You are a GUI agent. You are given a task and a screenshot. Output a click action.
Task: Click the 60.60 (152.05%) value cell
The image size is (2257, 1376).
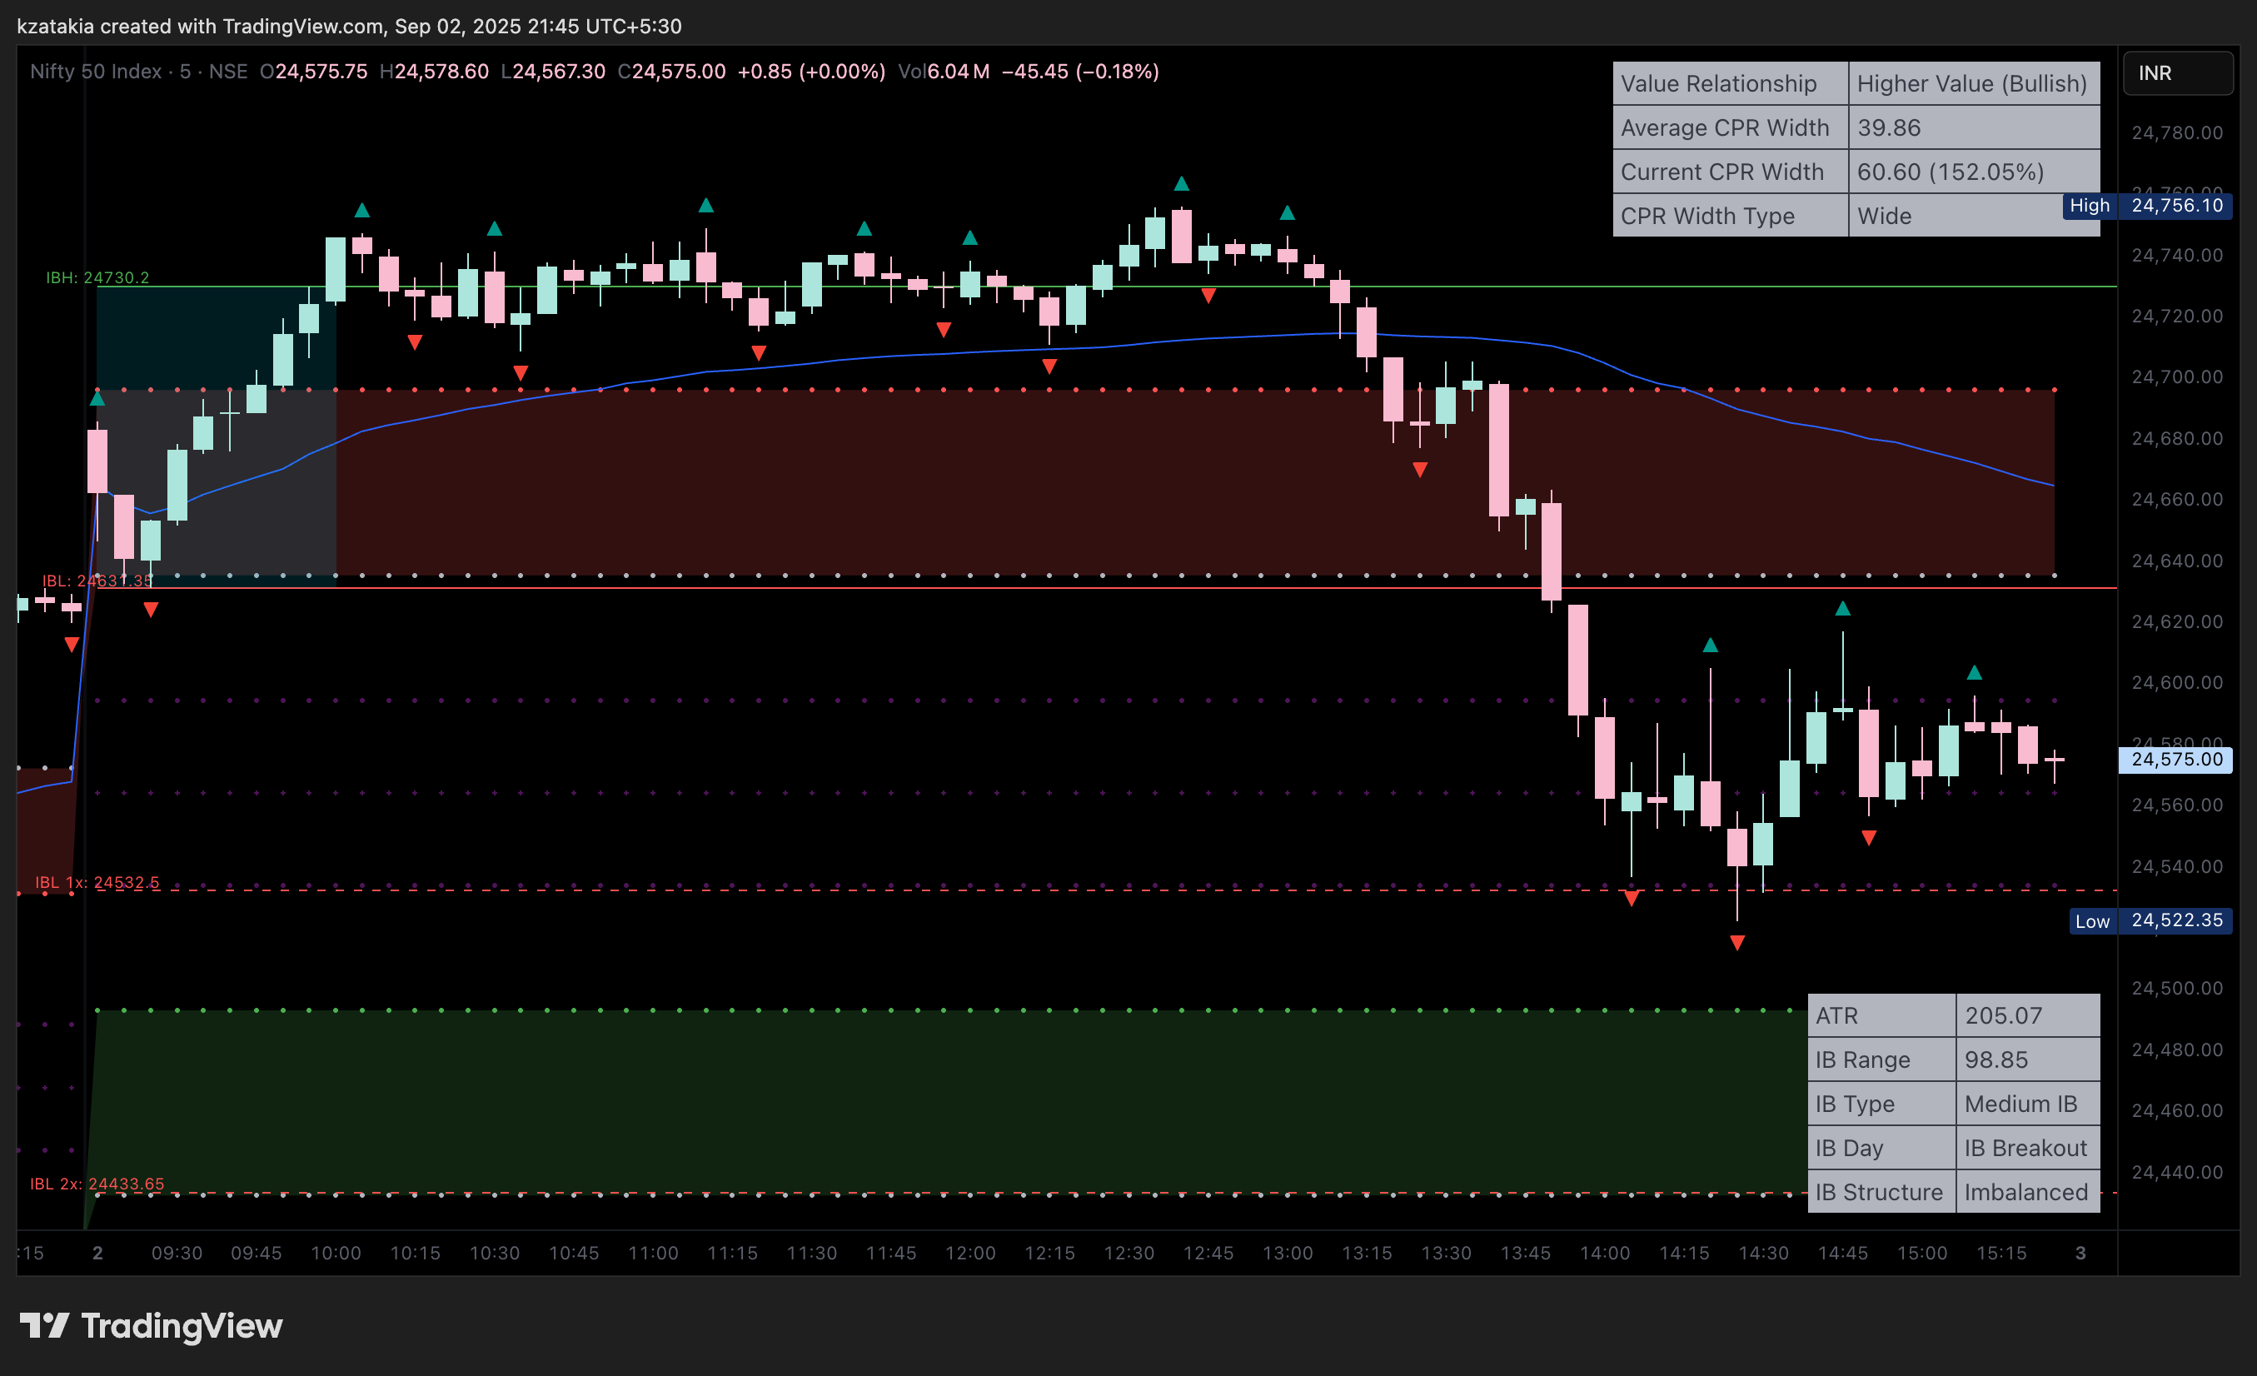pos(1974,172)
